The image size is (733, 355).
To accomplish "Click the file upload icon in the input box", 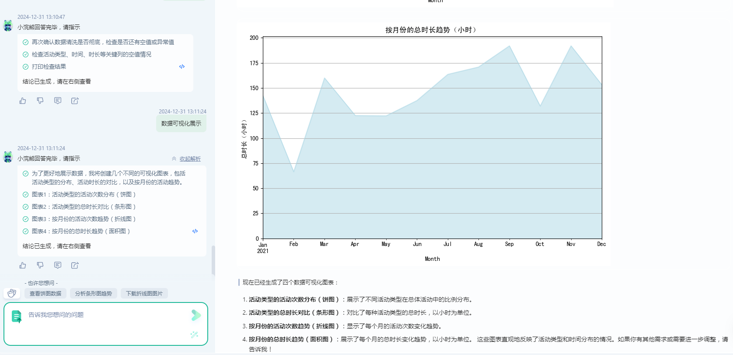I will [17, 316].
